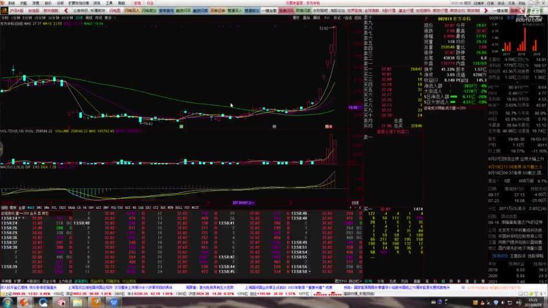This screenshot has height=308, width=548.
Task: Open the WPS icon in taskbar
Action: tap(114, 302)
